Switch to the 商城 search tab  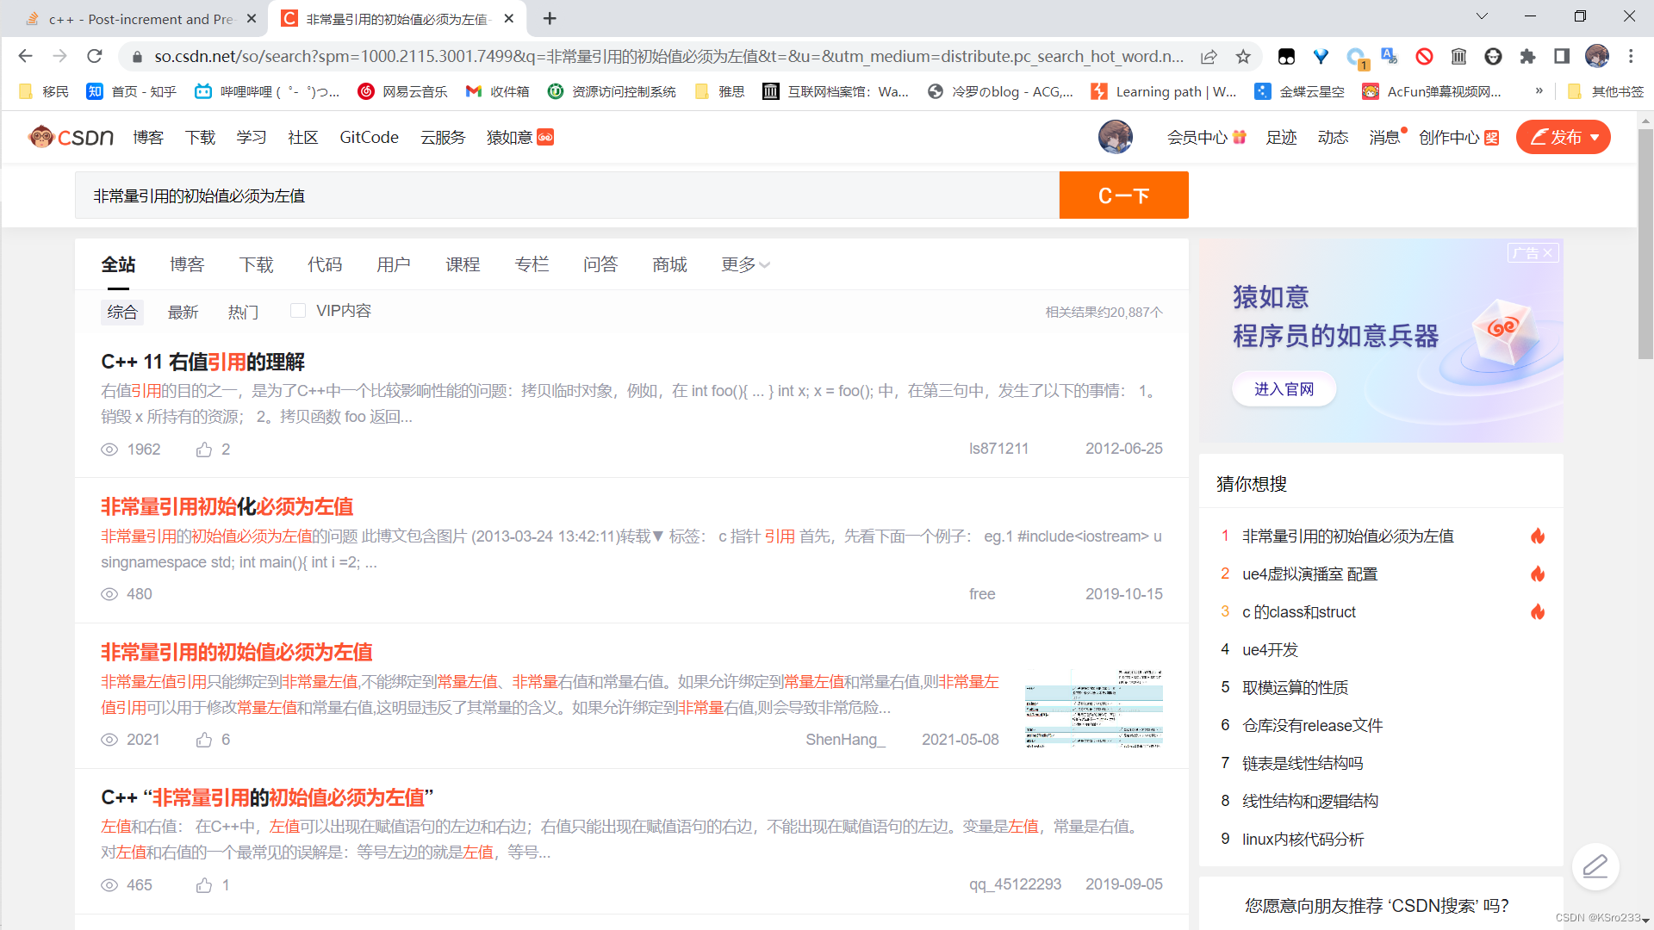point(669,264)
